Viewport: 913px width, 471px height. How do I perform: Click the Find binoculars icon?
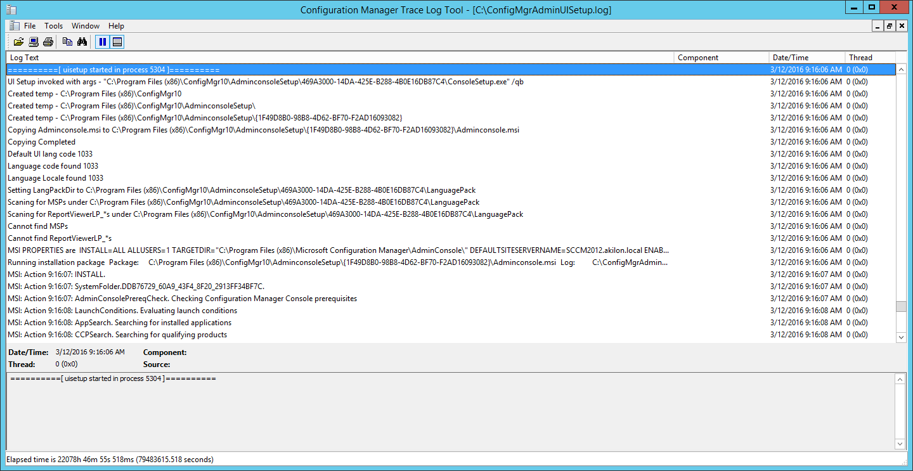click(x=82, y=42)
